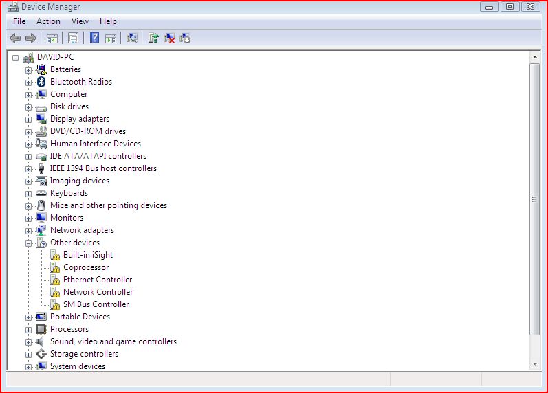Click the scrollbar down arrow
Viewport: 548px width, 393px height.
point(535,364)
